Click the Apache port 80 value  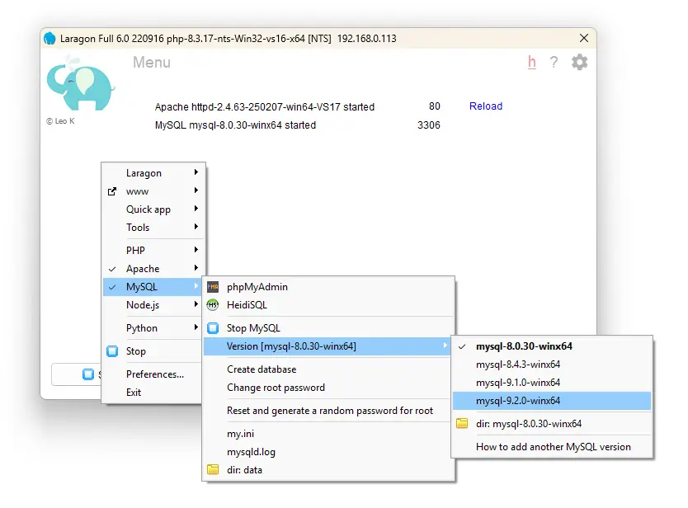pyautogui.click(x=435, y=106)
